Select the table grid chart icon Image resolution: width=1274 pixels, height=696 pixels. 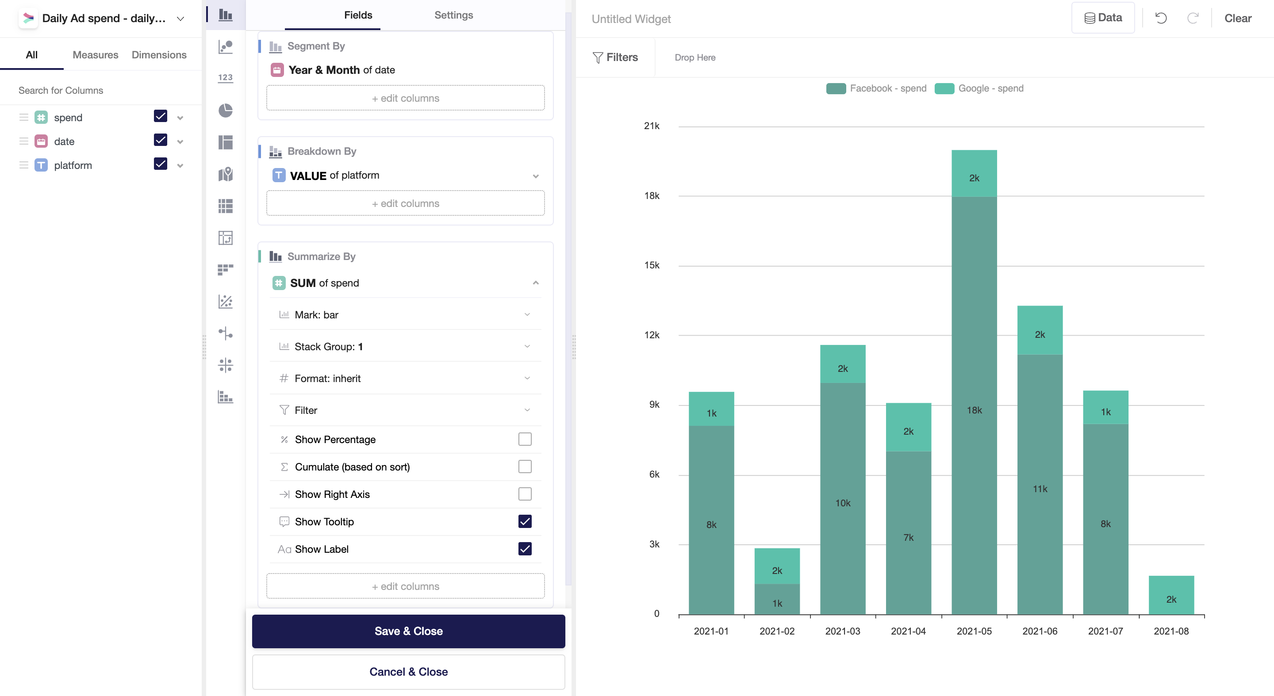point(226,206)
